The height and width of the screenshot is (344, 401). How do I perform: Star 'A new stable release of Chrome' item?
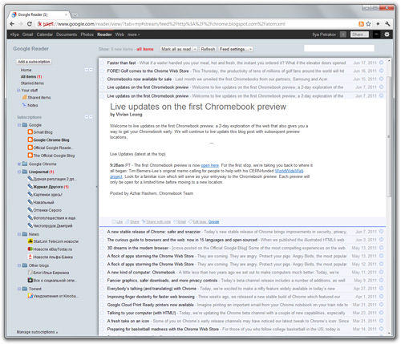coord(102,232)
